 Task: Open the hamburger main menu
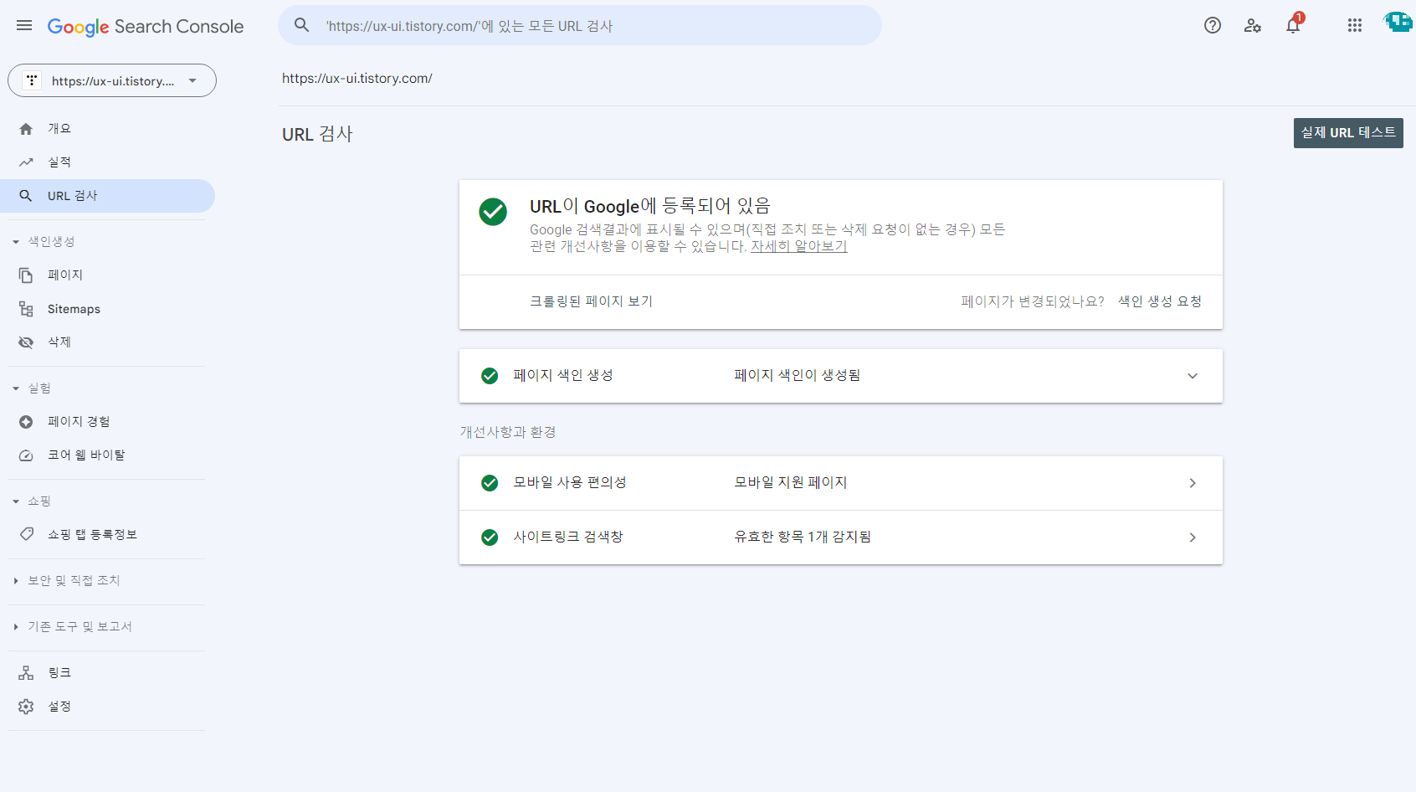pos(24,26)
